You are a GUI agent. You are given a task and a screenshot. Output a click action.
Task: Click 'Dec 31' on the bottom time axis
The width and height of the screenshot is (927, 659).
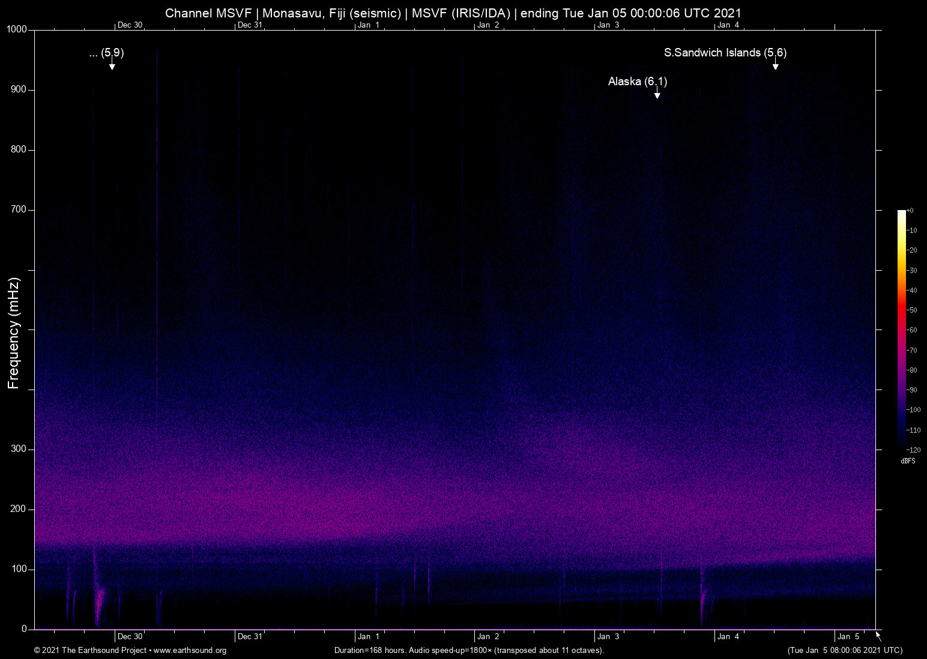pos(250,637)
